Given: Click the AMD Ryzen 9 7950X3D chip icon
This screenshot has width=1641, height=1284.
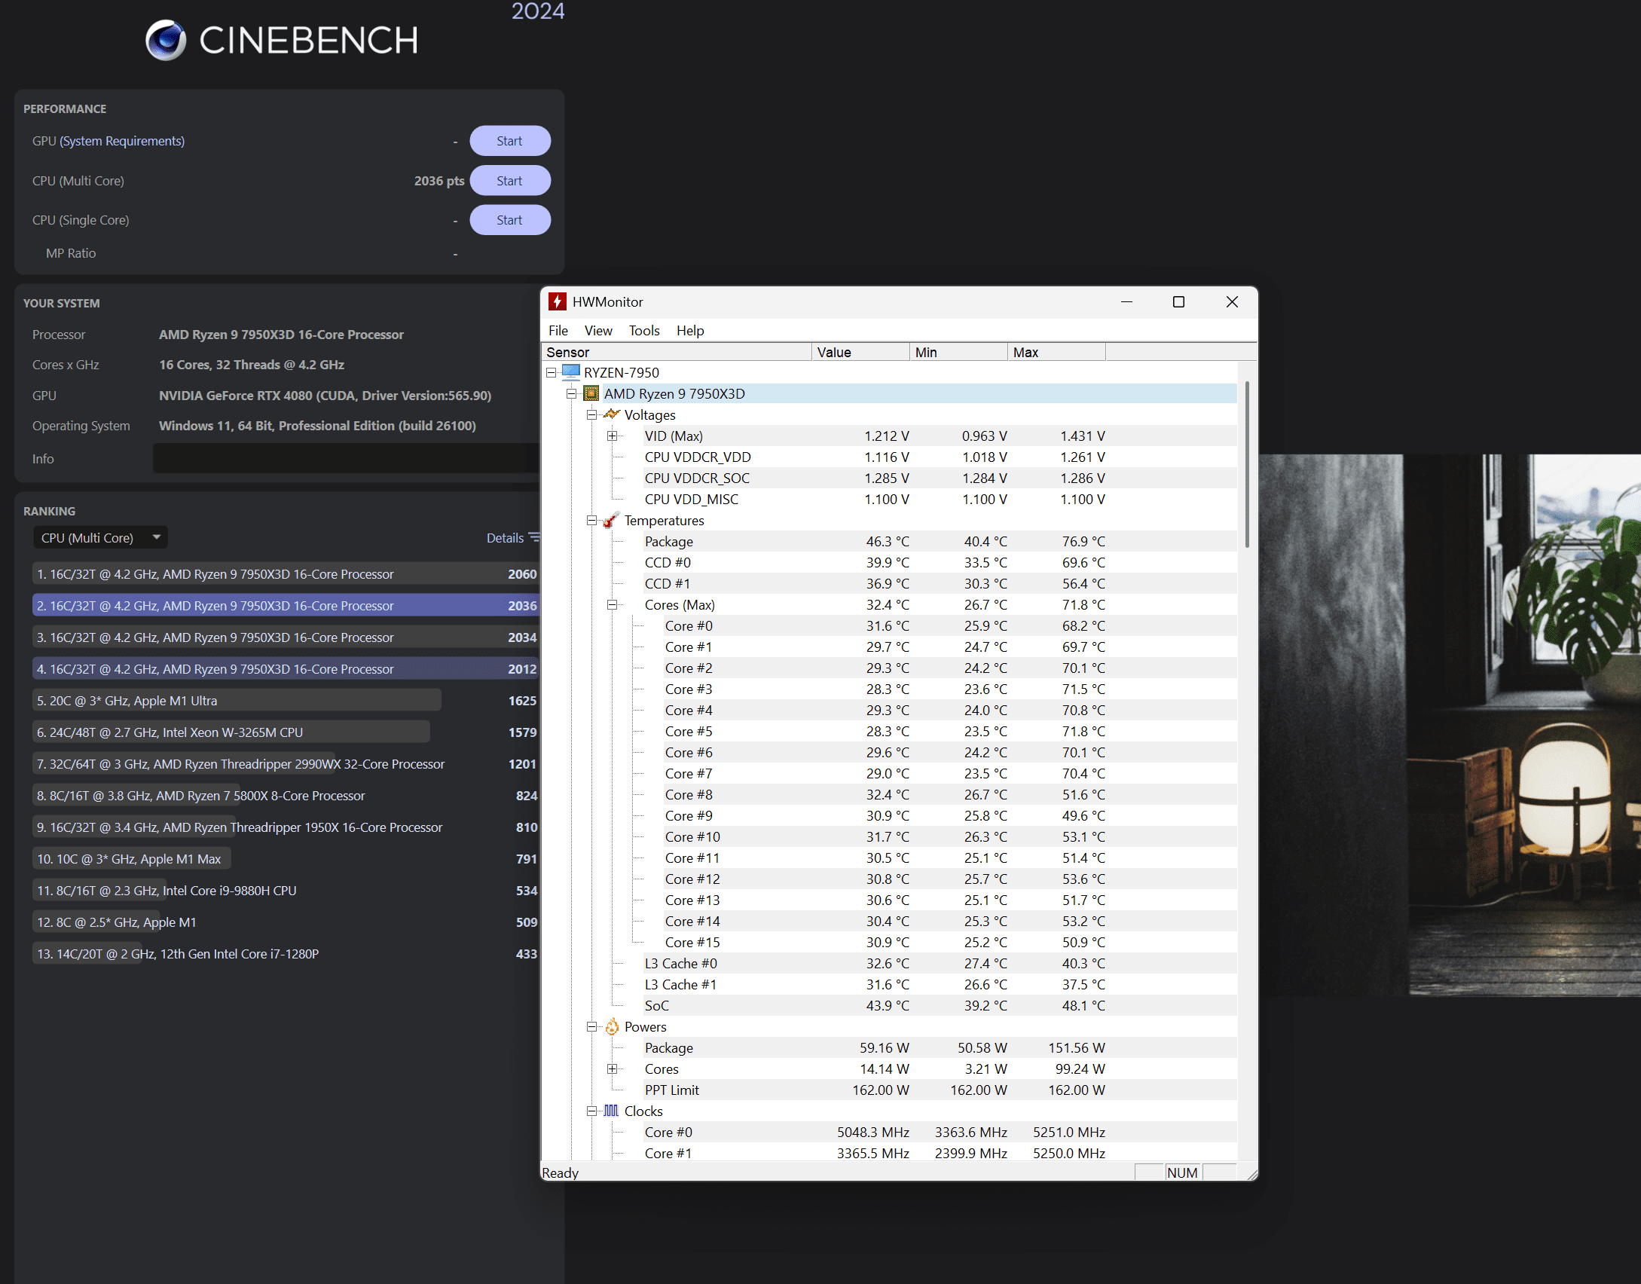Looking at the screenshot, I should pos(591,393).
